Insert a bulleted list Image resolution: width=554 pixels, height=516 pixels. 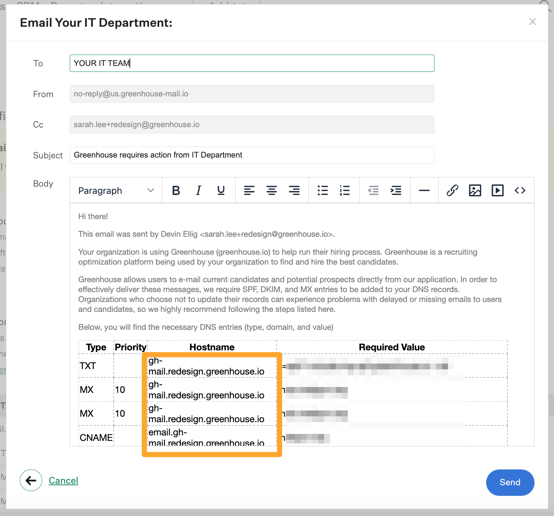pyautogui.click(x=322, y=191)
